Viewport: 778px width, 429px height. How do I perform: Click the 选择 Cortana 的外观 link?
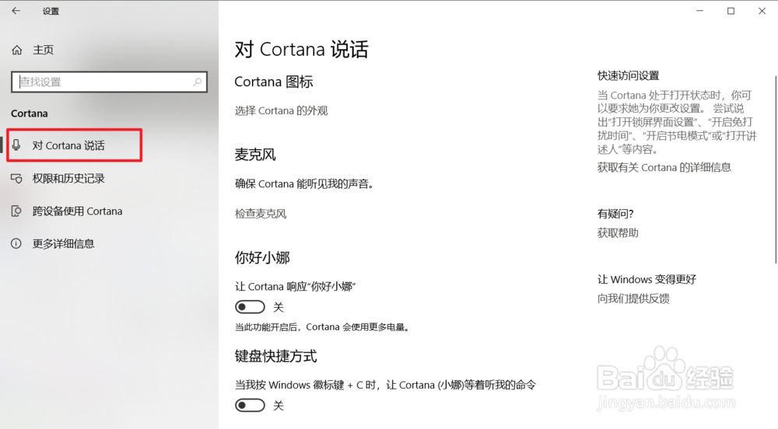tap(282, 111)
